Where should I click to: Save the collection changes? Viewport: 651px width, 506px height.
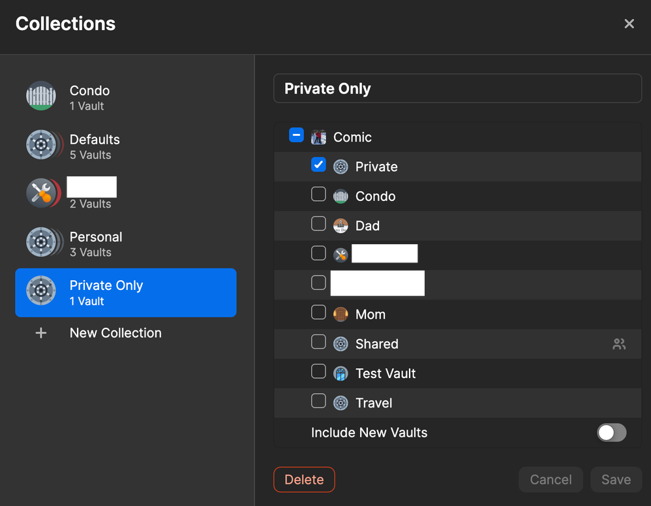(615, 480)
